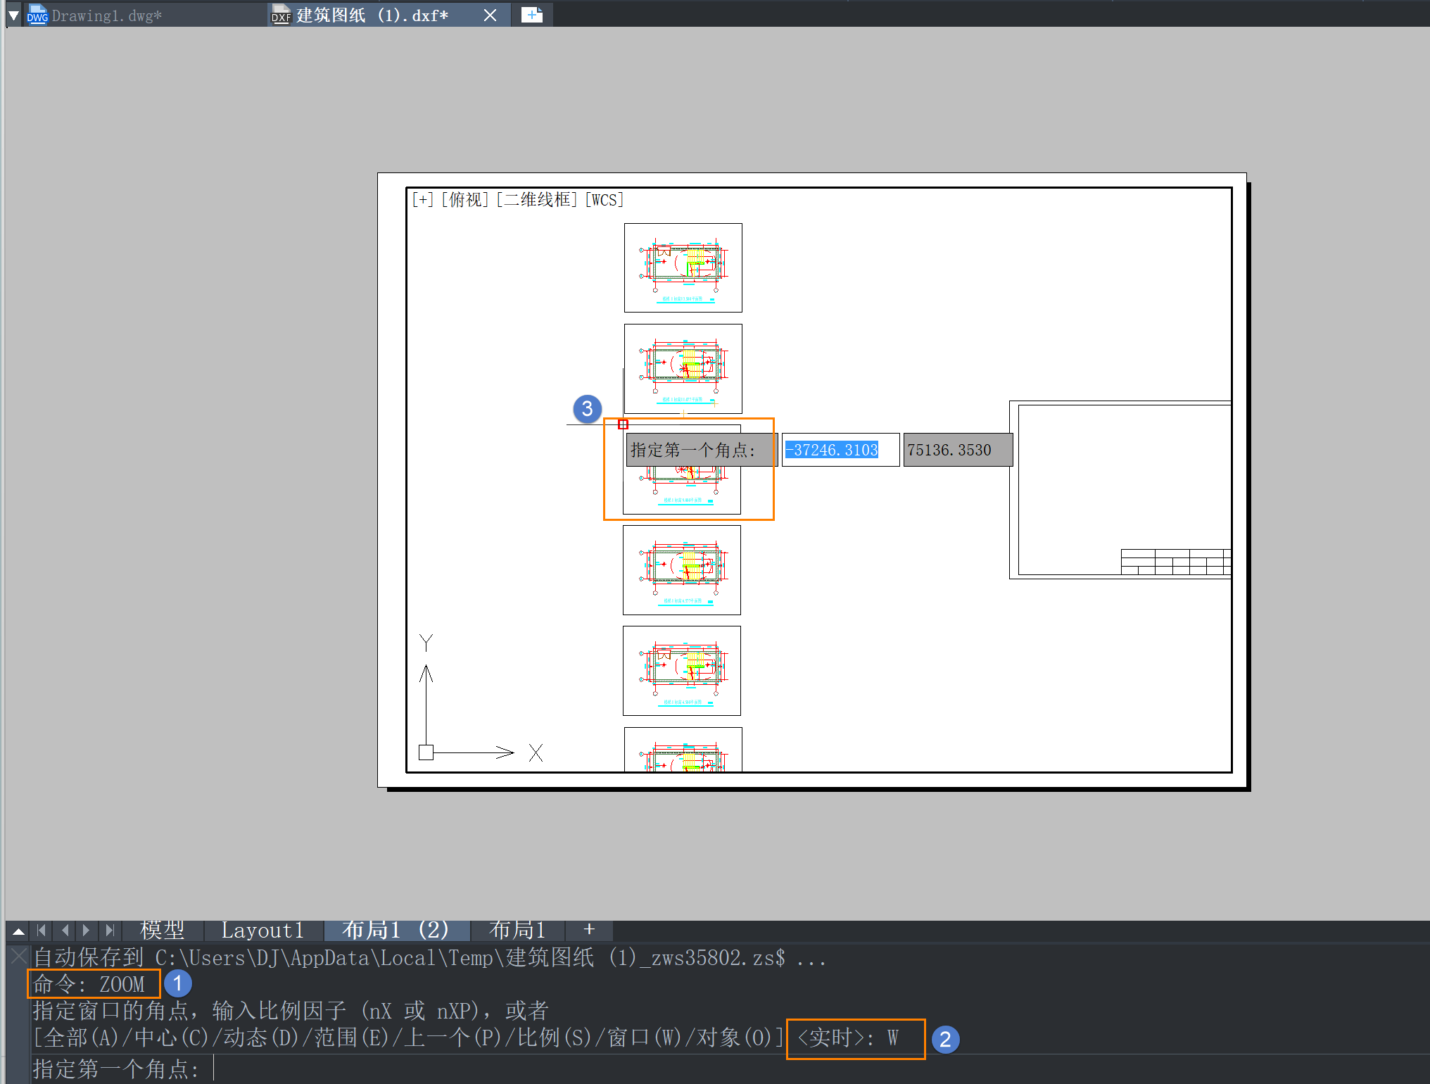Switch to the Drawing1.dwg document tab
This screenshot has height=1084, width=1430.
tap(107, 15)
